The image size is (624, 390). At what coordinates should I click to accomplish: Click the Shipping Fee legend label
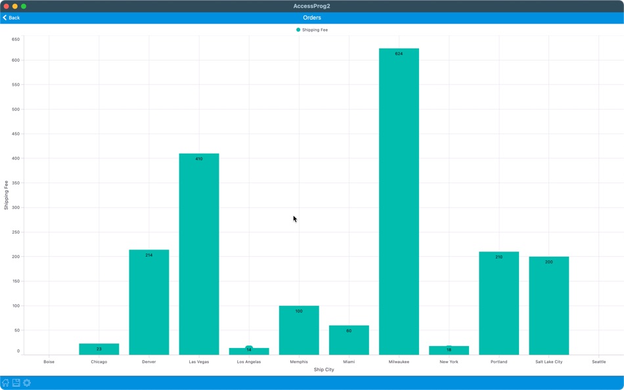tap(315, 30)
